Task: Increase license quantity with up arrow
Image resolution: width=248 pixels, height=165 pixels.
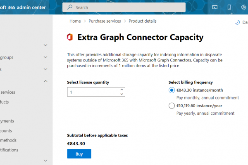Action: point(121,90)
